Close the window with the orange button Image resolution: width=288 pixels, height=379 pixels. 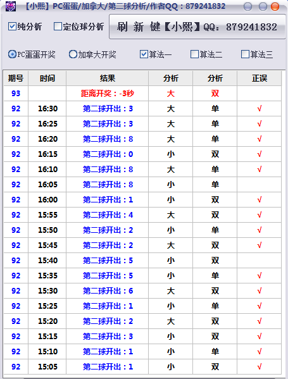(x=275, y=6)
